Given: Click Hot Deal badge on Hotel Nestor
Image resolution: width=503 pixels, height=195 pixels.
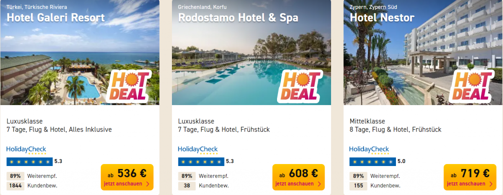Looking at the screenshot, I should pyautogui.click(x=471, y=86).
